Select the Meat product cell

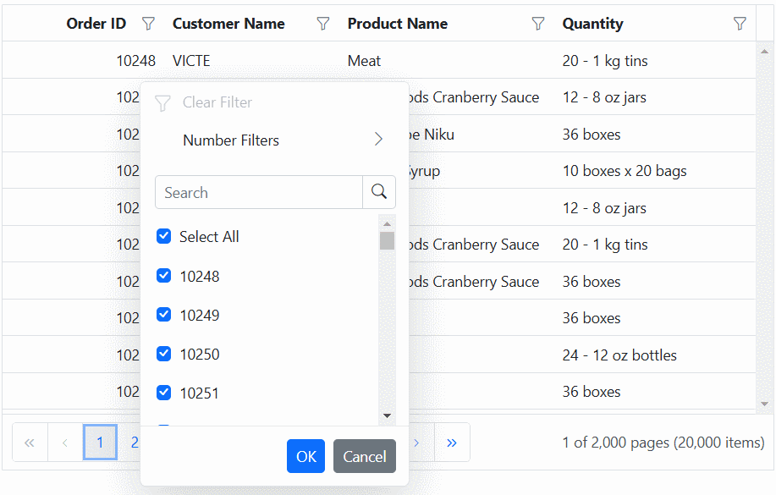coord(364,61)
